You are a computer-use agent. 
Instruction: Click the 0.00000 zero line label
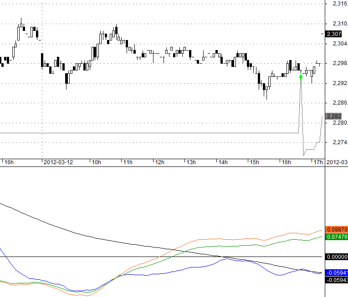click(x=337, y=257)
